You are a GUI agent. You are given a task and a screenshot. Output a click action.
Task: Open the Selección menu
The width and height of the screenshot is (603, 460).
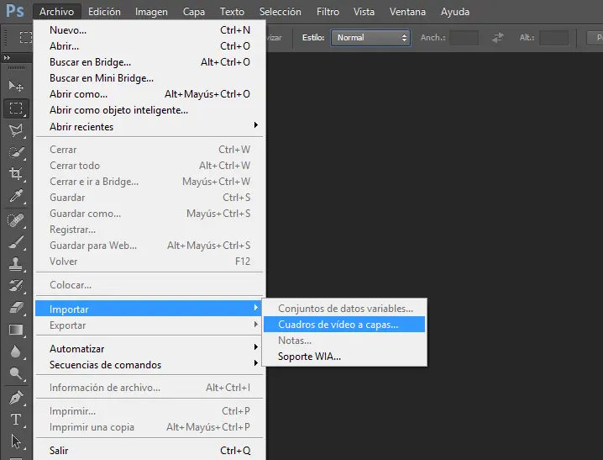(x=280, y=12)
